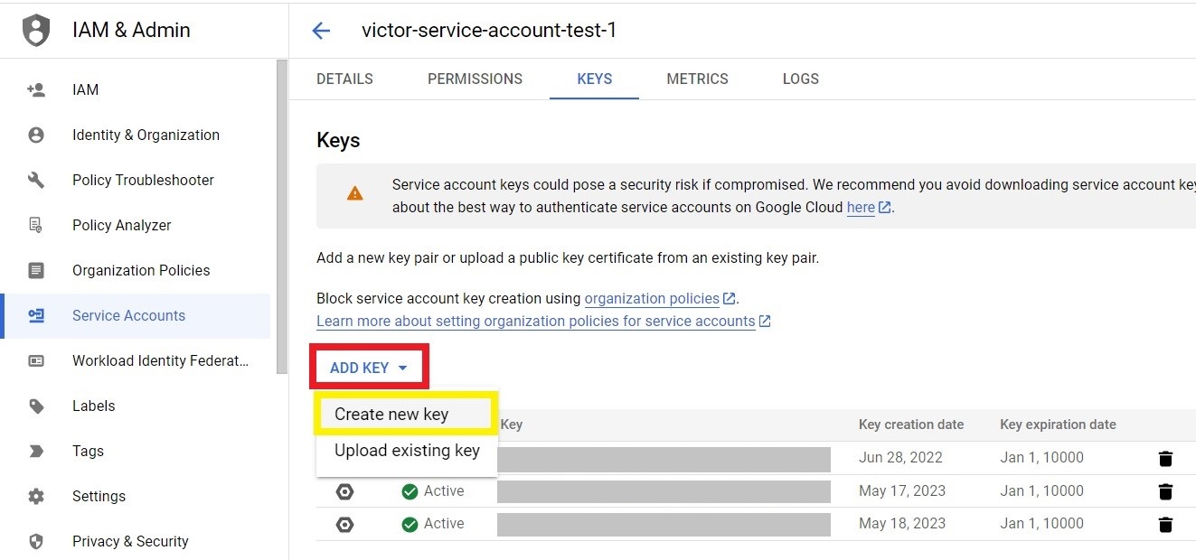Open the organization policies link
The image size is (1196, 560).
click(x=654, y=298)
